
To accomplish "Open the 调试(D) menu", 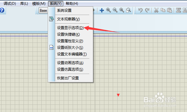I will click(x=10, y=4).
